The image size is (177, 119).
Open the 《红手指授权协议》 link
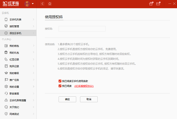84,86
